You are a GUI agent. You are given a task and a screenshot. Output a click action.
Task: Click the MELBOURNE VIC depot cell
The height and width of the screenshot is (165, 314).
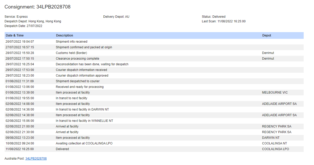(x=275, y=93)
